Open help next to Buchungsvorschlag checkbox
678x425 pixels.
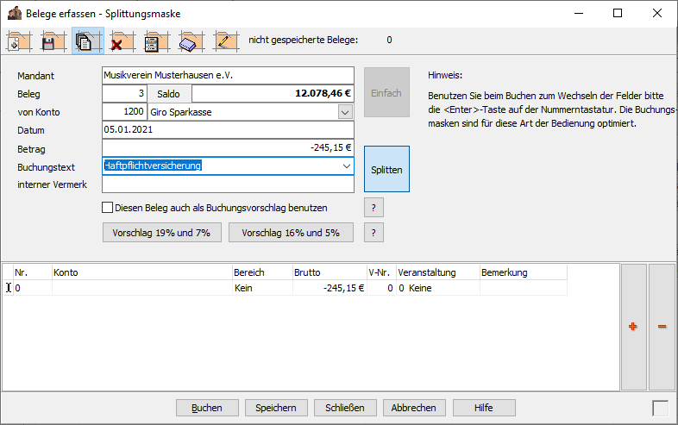373,208
